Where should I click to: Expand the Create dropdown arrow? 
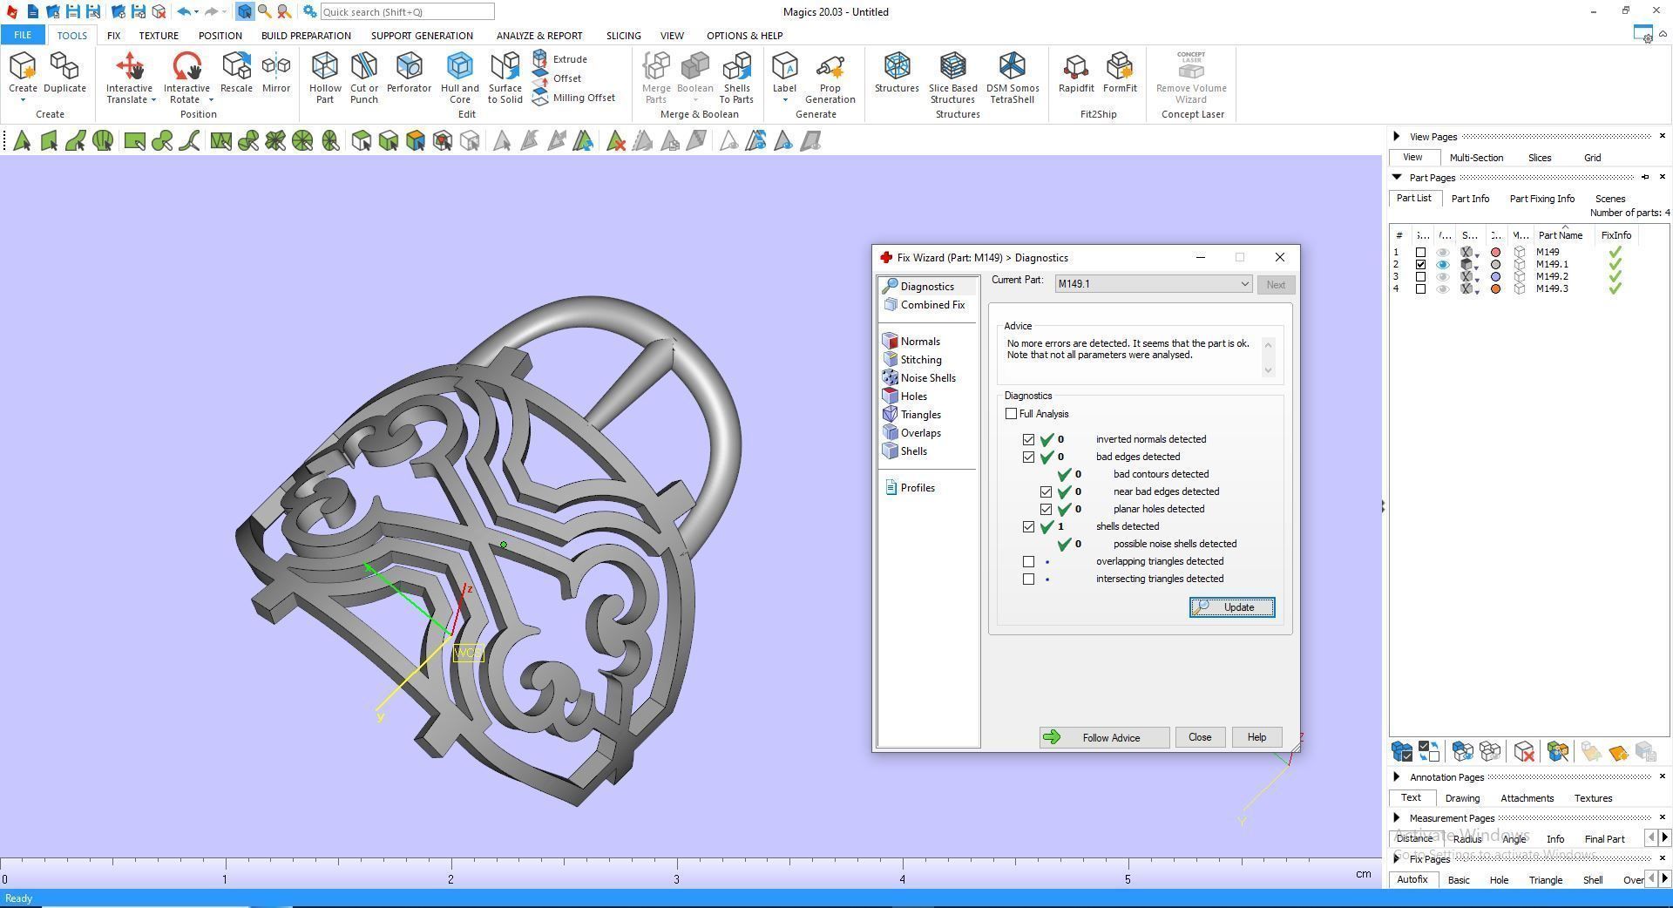[23, 100]
